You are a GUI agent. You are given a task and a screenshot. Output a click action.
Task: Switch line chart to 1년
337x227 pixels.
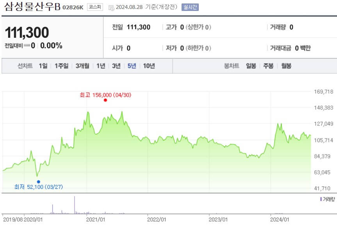pos(101,66)
